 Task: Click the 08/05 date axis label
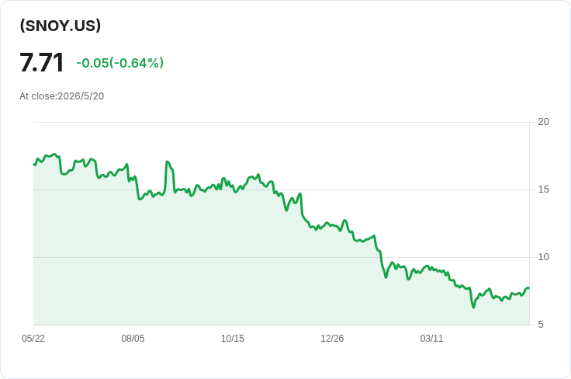pos(133,339)
